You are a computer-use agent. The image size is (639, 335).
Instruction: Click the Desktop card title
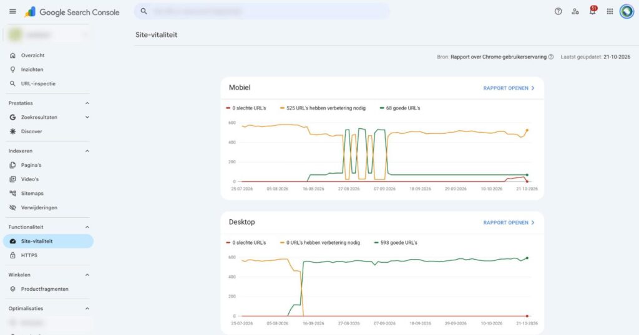point(241,222)
